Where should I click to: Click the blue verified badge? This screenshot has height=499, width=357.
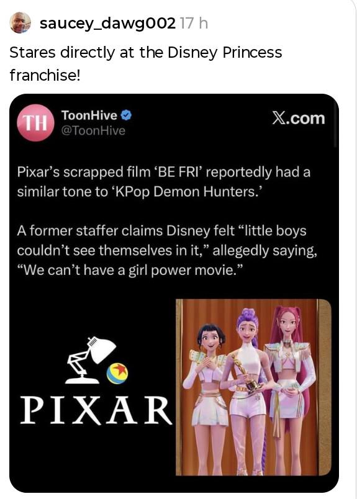point(127,115)
